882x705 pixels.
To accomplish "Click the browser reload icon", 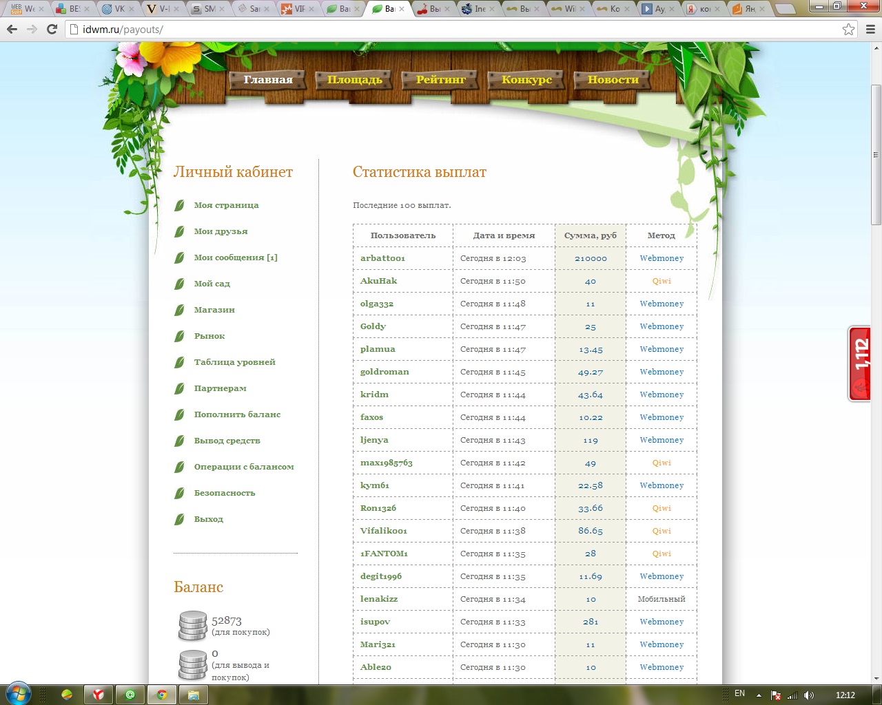I will 52,29.
